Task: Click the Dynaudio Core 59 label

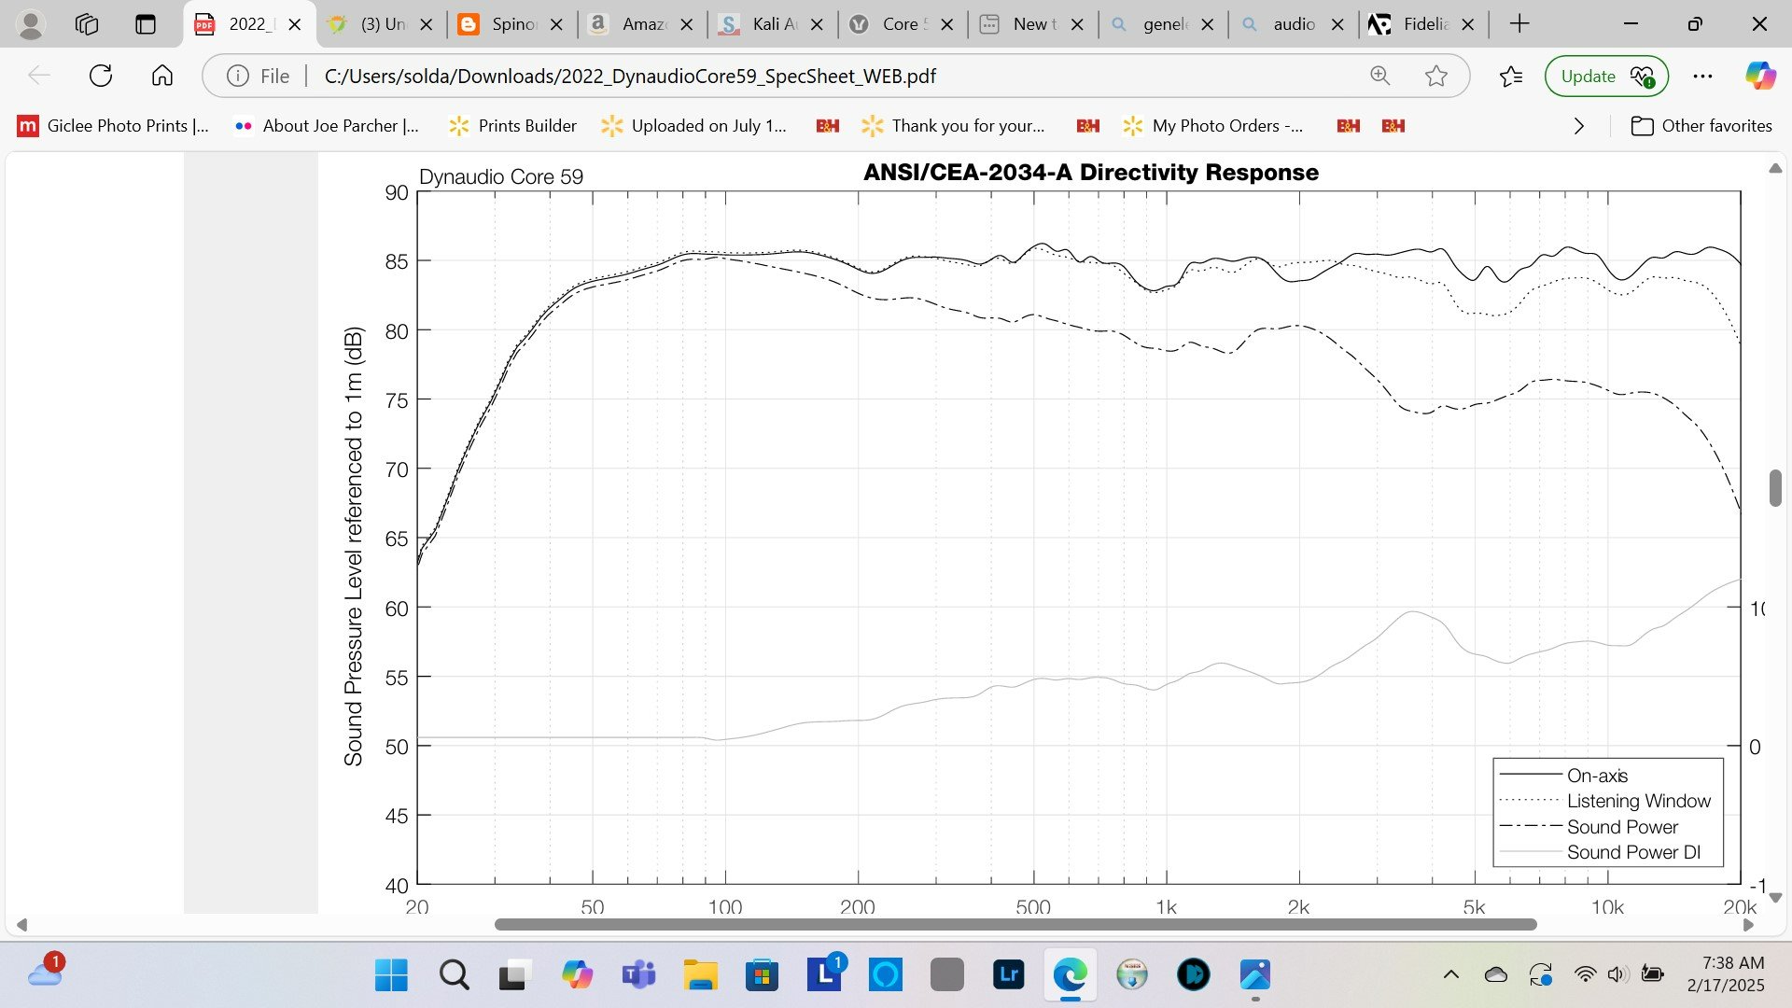Action: (x=501, y=176)
